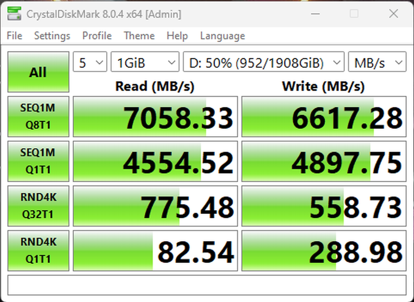
Task: Click the empty comment field at bottom
Action: coord(207,285)
